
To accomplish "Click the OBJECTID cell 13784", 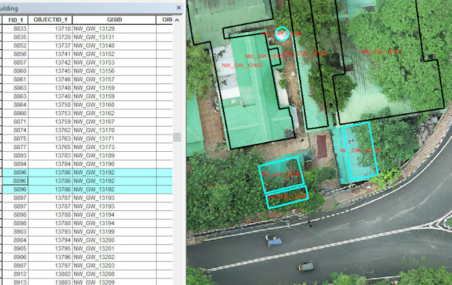I will (50, 164).
